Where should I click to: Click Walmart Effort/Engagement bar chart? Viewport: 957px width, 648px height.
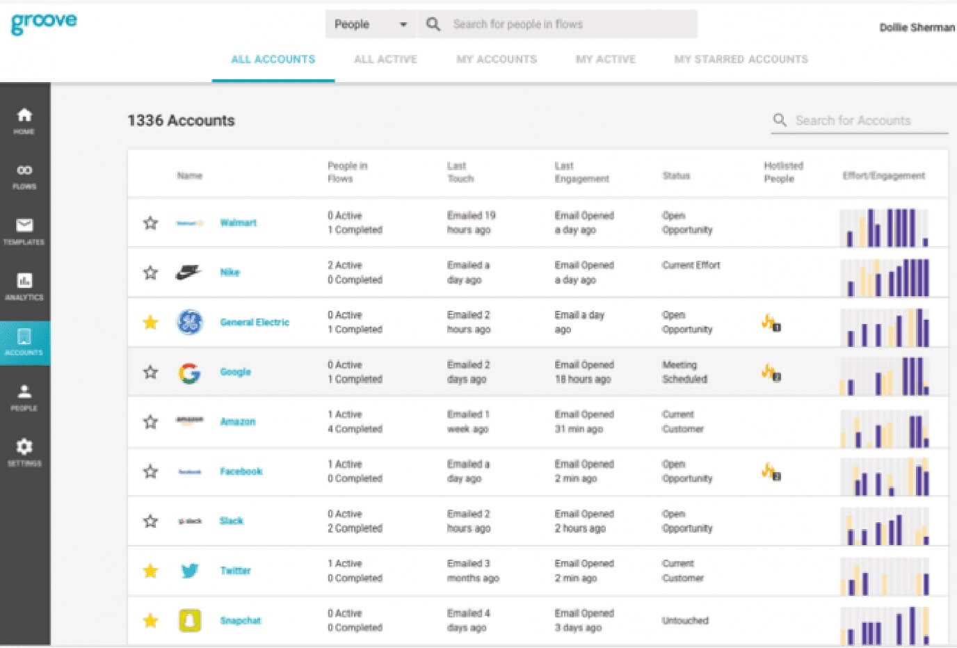tap(885, 228)
